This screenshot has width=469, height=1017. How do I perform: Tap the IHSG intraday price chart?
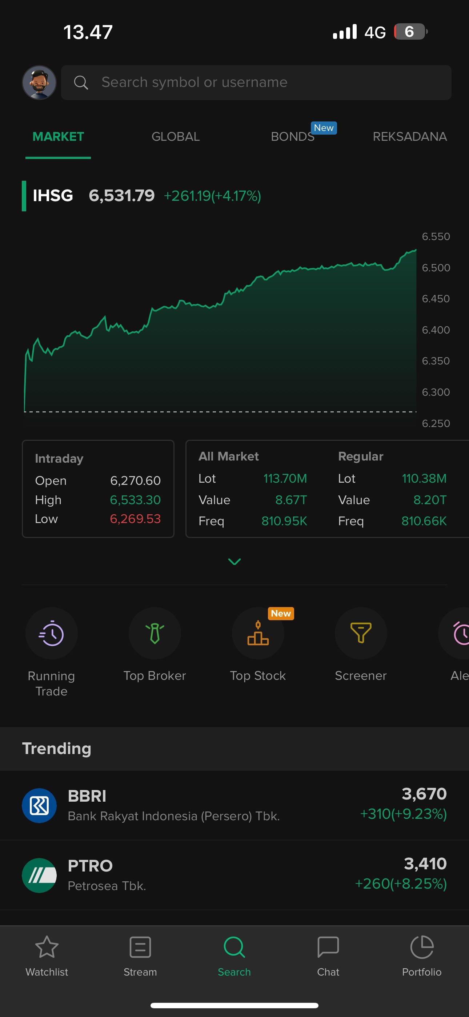click(x=220, y=330)
